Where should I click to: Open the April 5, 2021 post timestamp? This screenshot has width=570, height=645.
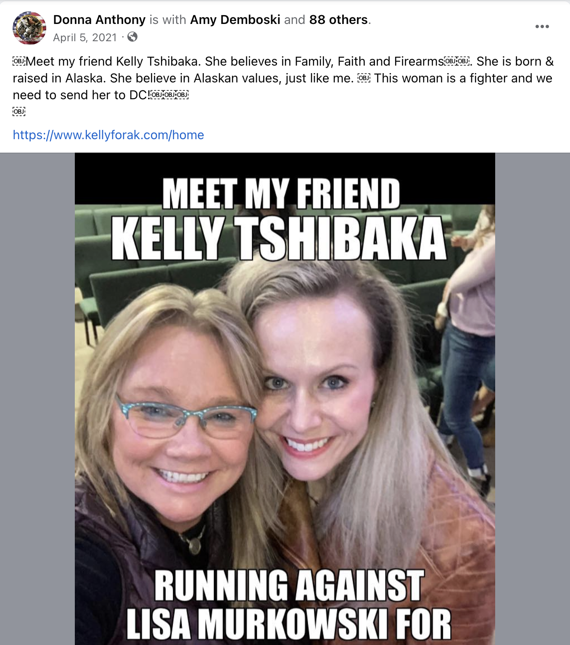[85, 37]
